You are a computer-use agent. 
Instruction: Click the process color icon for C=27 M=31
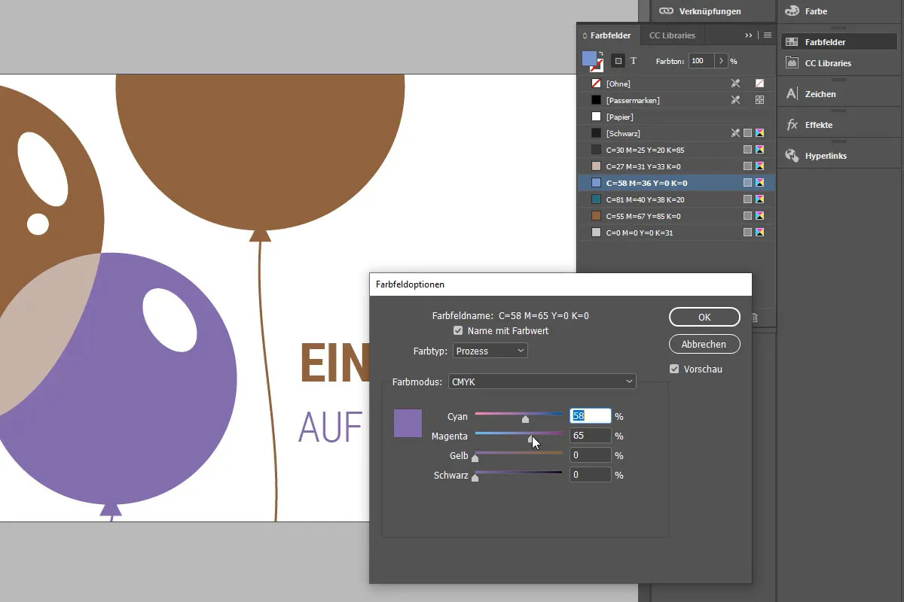[x=747, y=166]
